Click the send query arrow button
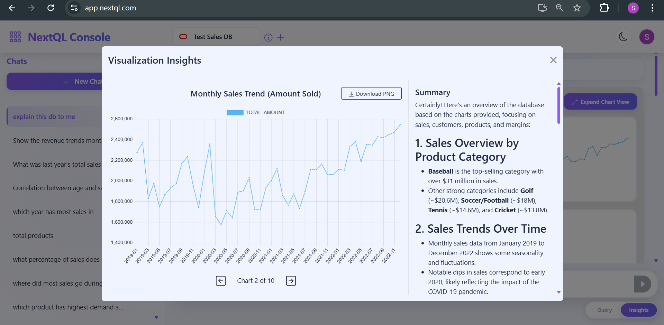664x325 pixels. (642, 284)
